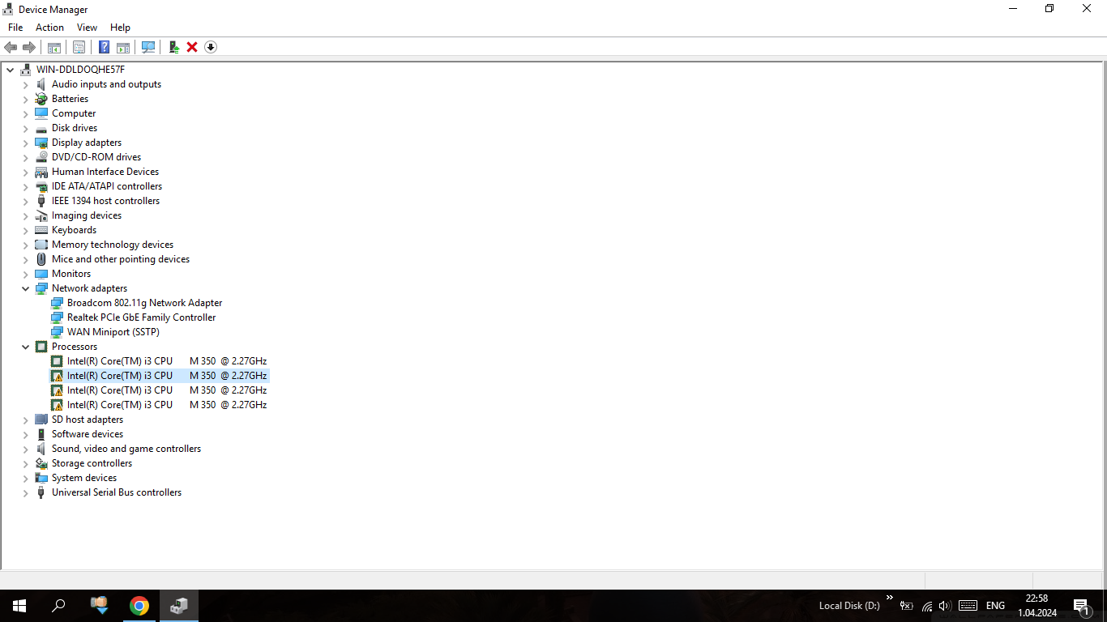Click the Back arrow in the toolbar
This screenshot has height=622, width=1107.
coord(11,47)
